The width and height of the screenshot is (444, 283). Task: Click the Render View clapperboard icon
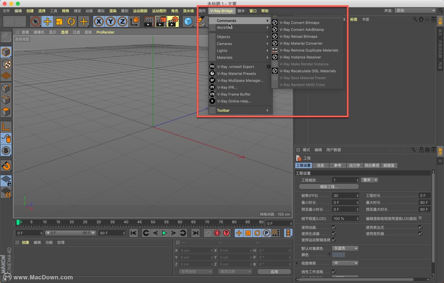coord(149,22)
